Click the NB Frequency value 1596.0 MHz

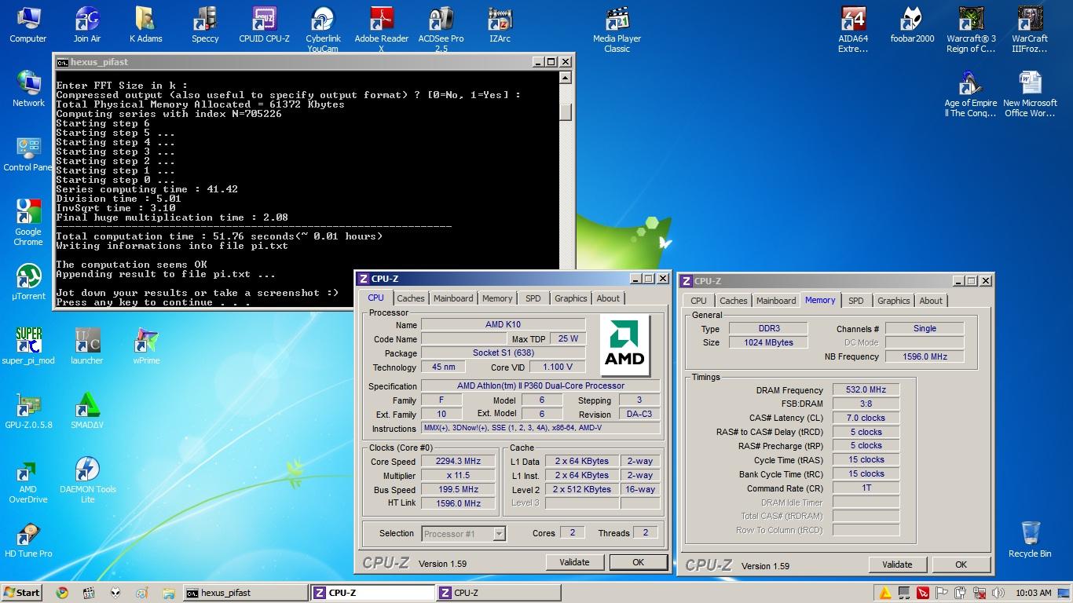tap(924, 356)
